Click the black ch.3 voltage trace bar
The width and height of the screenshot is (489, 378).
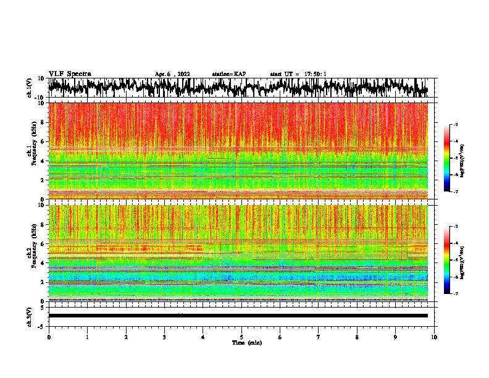pyautogui.click(x=238, y=316)
